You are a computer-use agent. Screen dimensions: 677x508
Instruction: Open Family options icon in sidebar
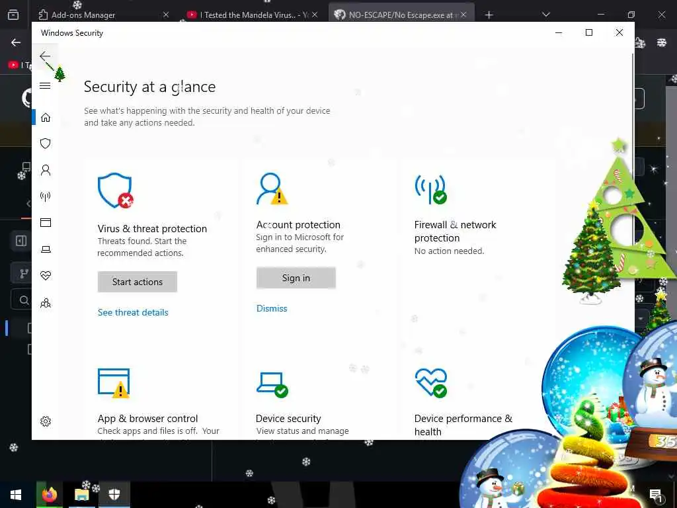46,303
